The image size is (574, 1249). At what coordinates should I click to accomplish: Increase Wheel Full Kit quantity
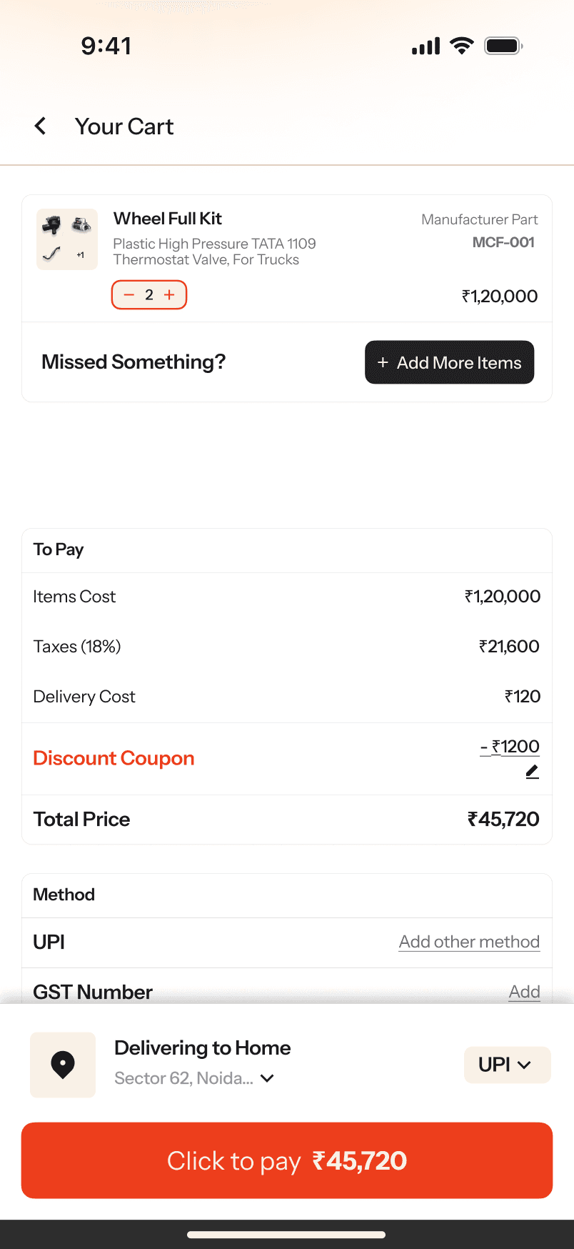tap(169, 295)
